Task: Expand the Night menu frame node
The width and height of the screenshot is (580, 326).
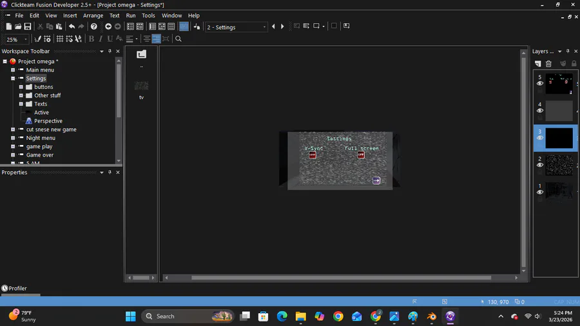Action: [13, 138]
